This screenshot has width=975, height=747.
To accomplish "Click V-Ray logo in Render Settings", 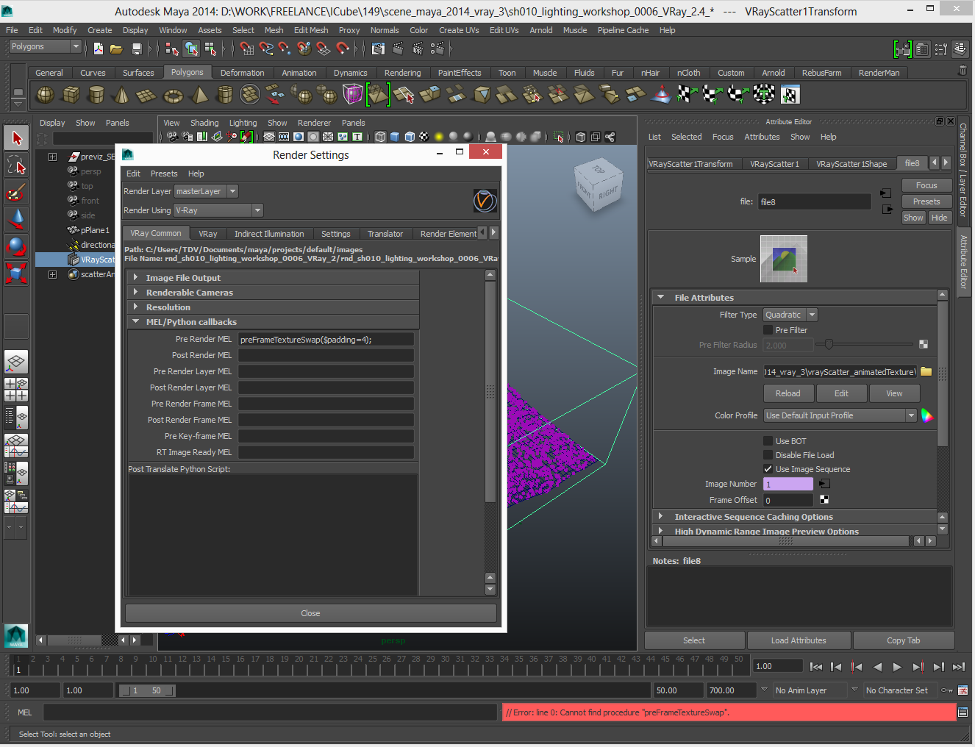I will coord(485,200).
